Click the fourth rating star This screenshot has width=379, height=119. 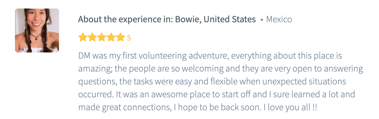(111, 38)
